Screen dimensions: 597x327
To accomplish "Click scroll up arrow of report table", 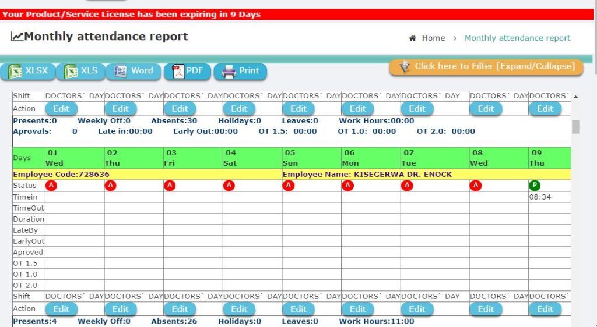I will pos(576,97).
